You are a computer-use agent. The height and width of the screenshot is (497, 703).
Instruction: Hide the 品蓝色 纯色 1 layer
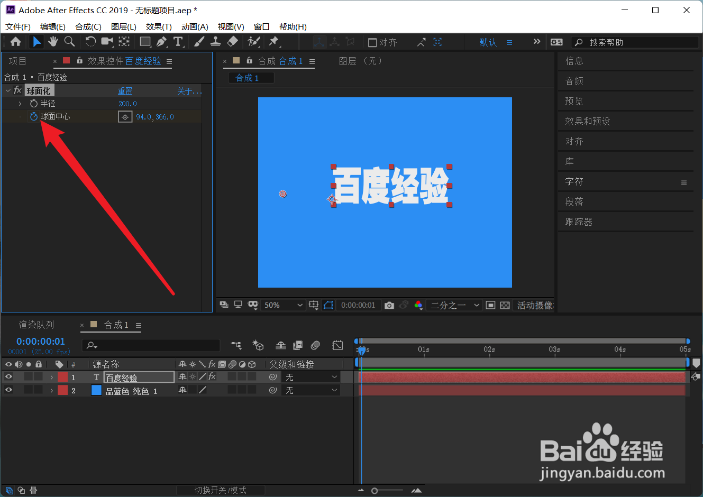(x=8, y=390)
